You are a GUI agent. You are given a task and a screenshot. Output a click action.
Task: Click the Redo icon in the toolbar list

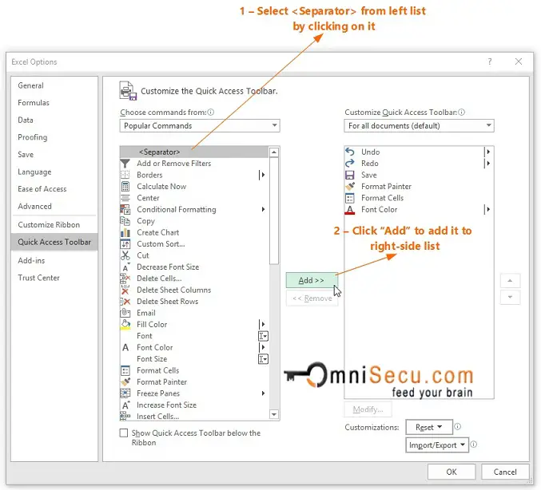(x=350, y=164)
